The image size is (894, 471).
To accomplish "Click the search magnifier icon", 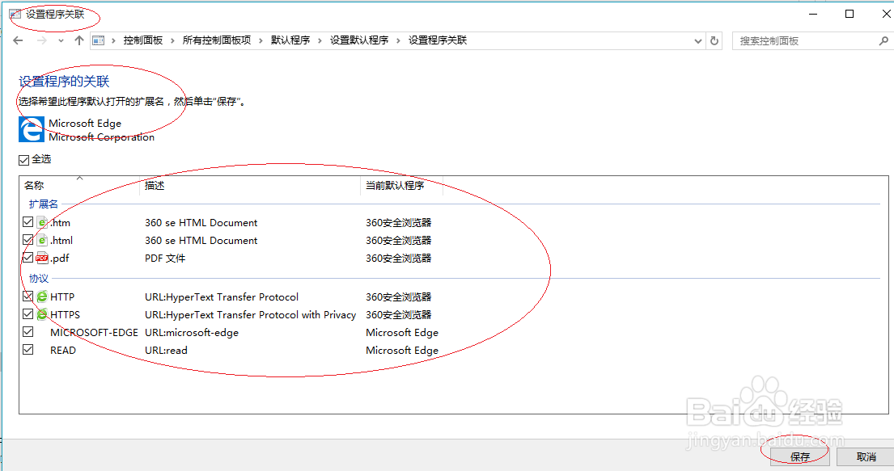I will click(883, 41).
